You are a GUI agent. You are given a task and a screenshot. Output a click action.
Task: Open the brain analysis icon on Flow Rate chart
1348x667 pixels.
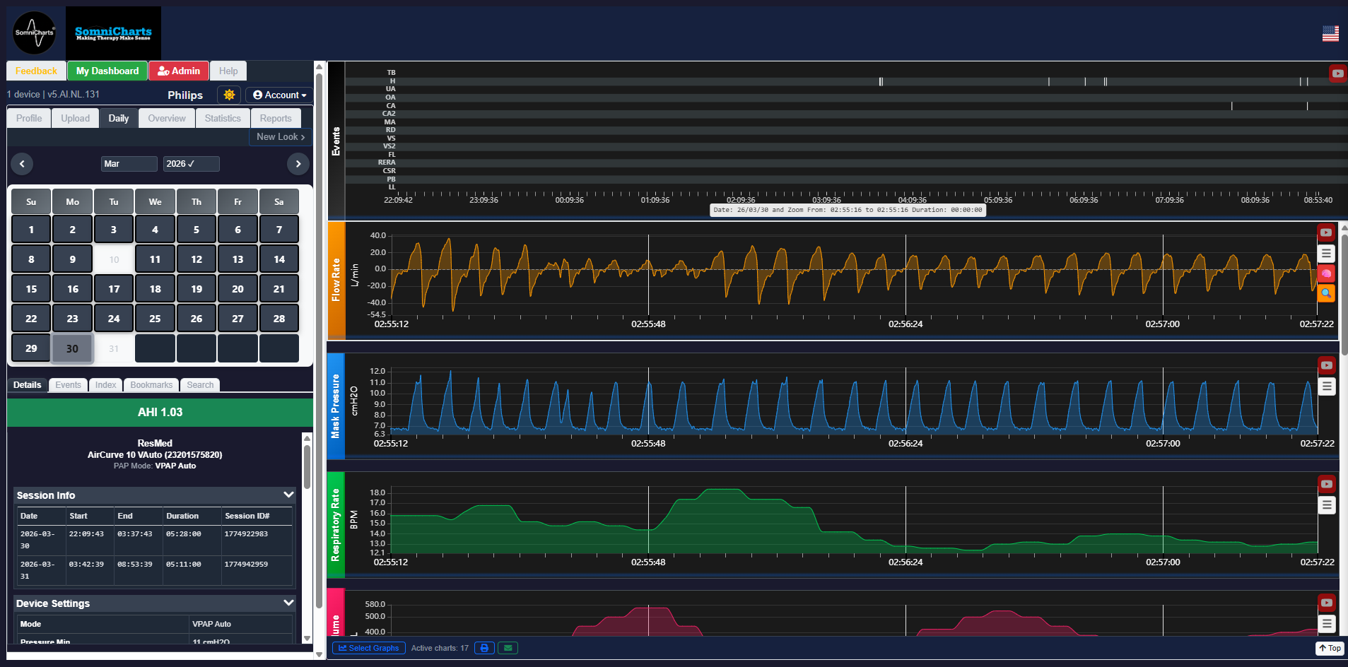[1326, 273]
